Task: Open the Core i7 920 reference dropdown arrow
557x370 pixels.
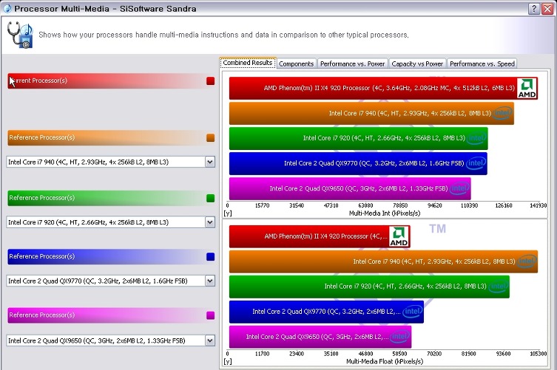Action: (x=210, y=222)
